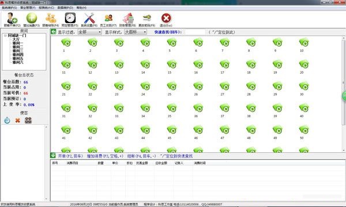This screenshot has width=346, height=207.
Task: Click the table grid vertical scrollbar
Action: click(x=343, y=94)
